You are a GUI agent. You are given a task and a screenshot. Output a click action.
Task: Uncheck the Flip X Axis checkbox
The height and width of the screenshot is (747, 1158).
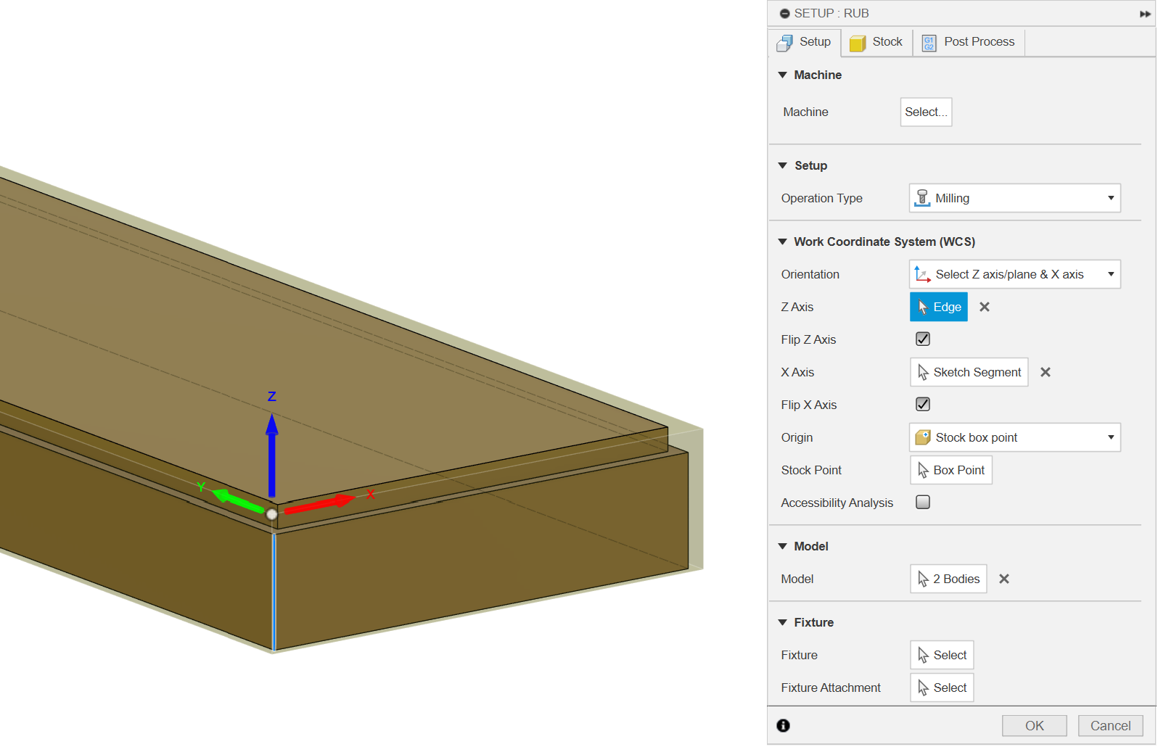pos(922,405)
